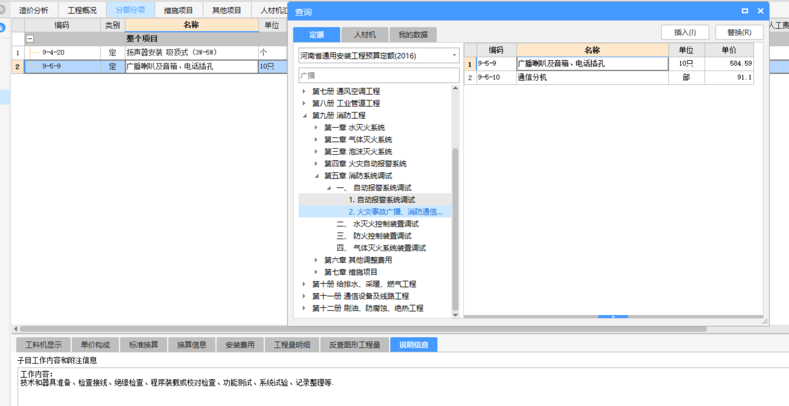
Task: Open 标准换算 bottom tab
Action: tap(143, 345)
